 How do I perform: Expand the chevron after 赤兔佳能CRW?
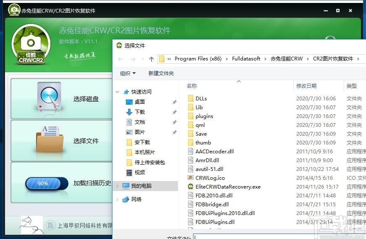308,59
